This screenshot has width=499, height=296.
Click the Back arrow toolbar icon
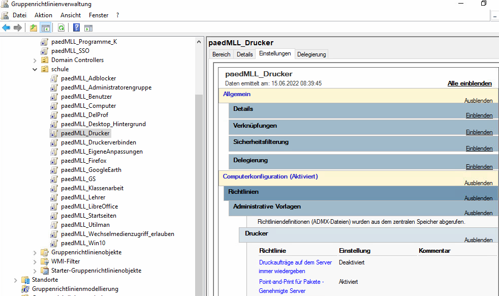click(x=6, y=28)
